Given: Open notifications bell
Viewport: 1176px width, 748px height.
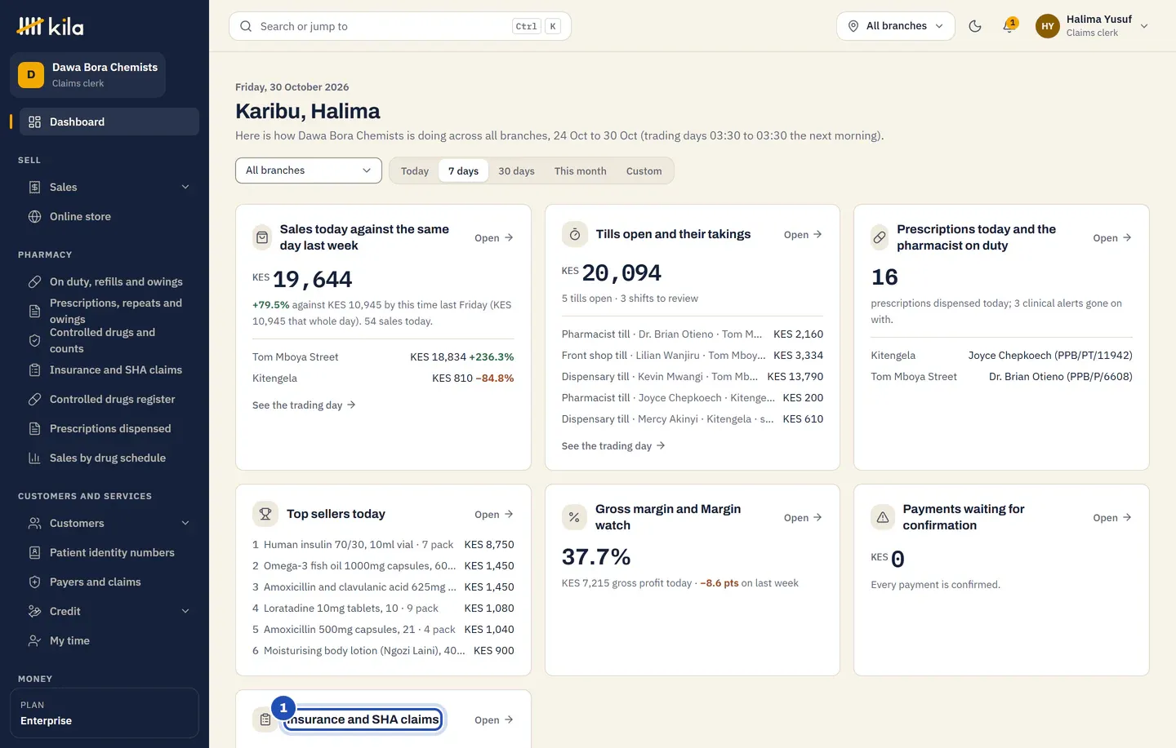Looking at the screenshot, I should [x=1009, y=26].
